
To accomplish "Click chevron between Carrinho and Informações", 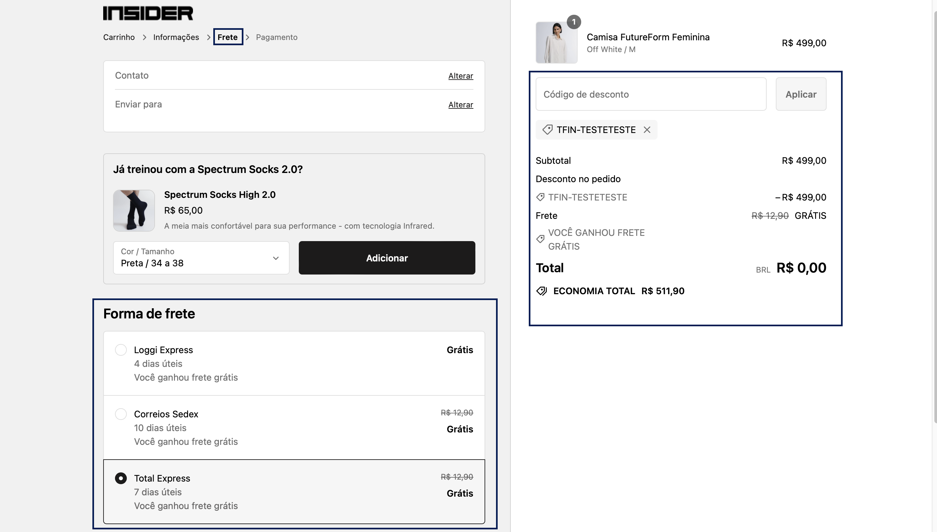I will (x=144, y=38).
